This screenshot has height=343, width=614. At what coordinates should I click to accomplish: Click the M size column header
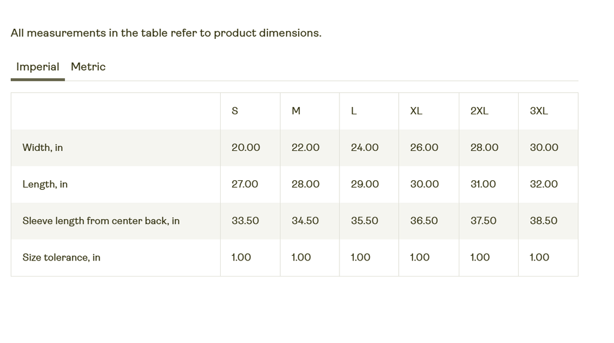(296, 111)
